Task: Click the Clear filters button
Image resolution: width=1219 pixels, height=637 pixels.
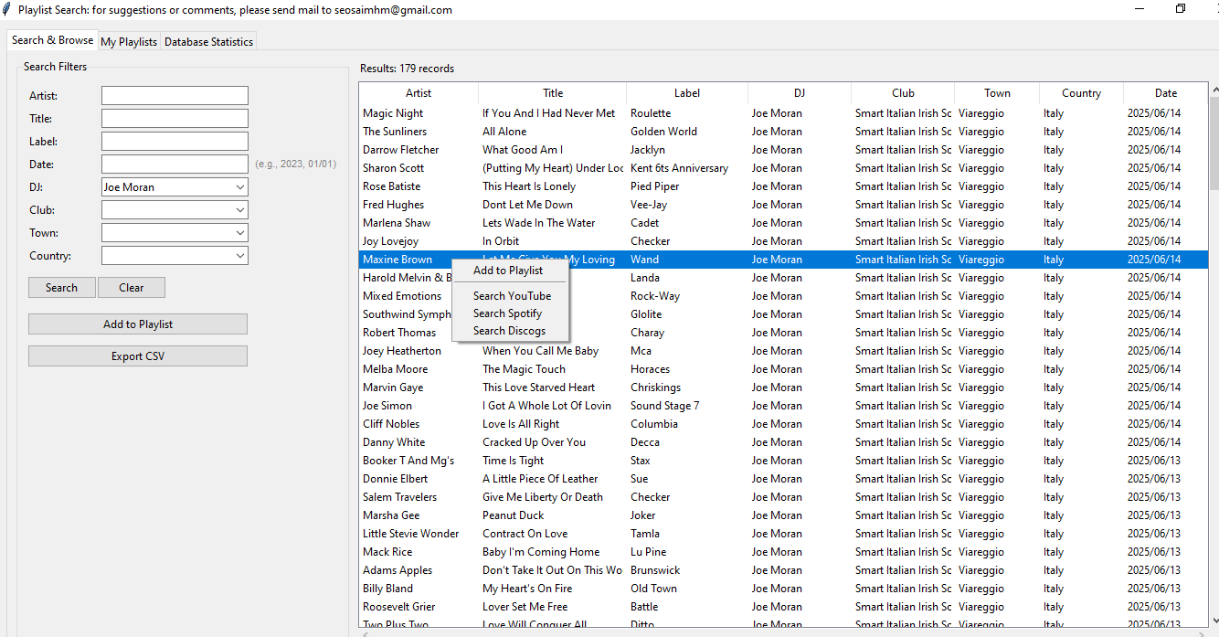Action: click(132, 288)
